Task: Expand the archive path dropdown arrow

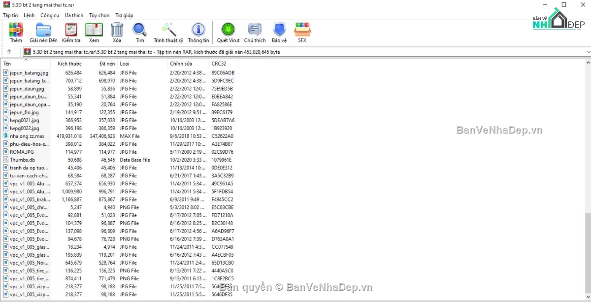Action: pyautogui.click(x=588, y=52)
